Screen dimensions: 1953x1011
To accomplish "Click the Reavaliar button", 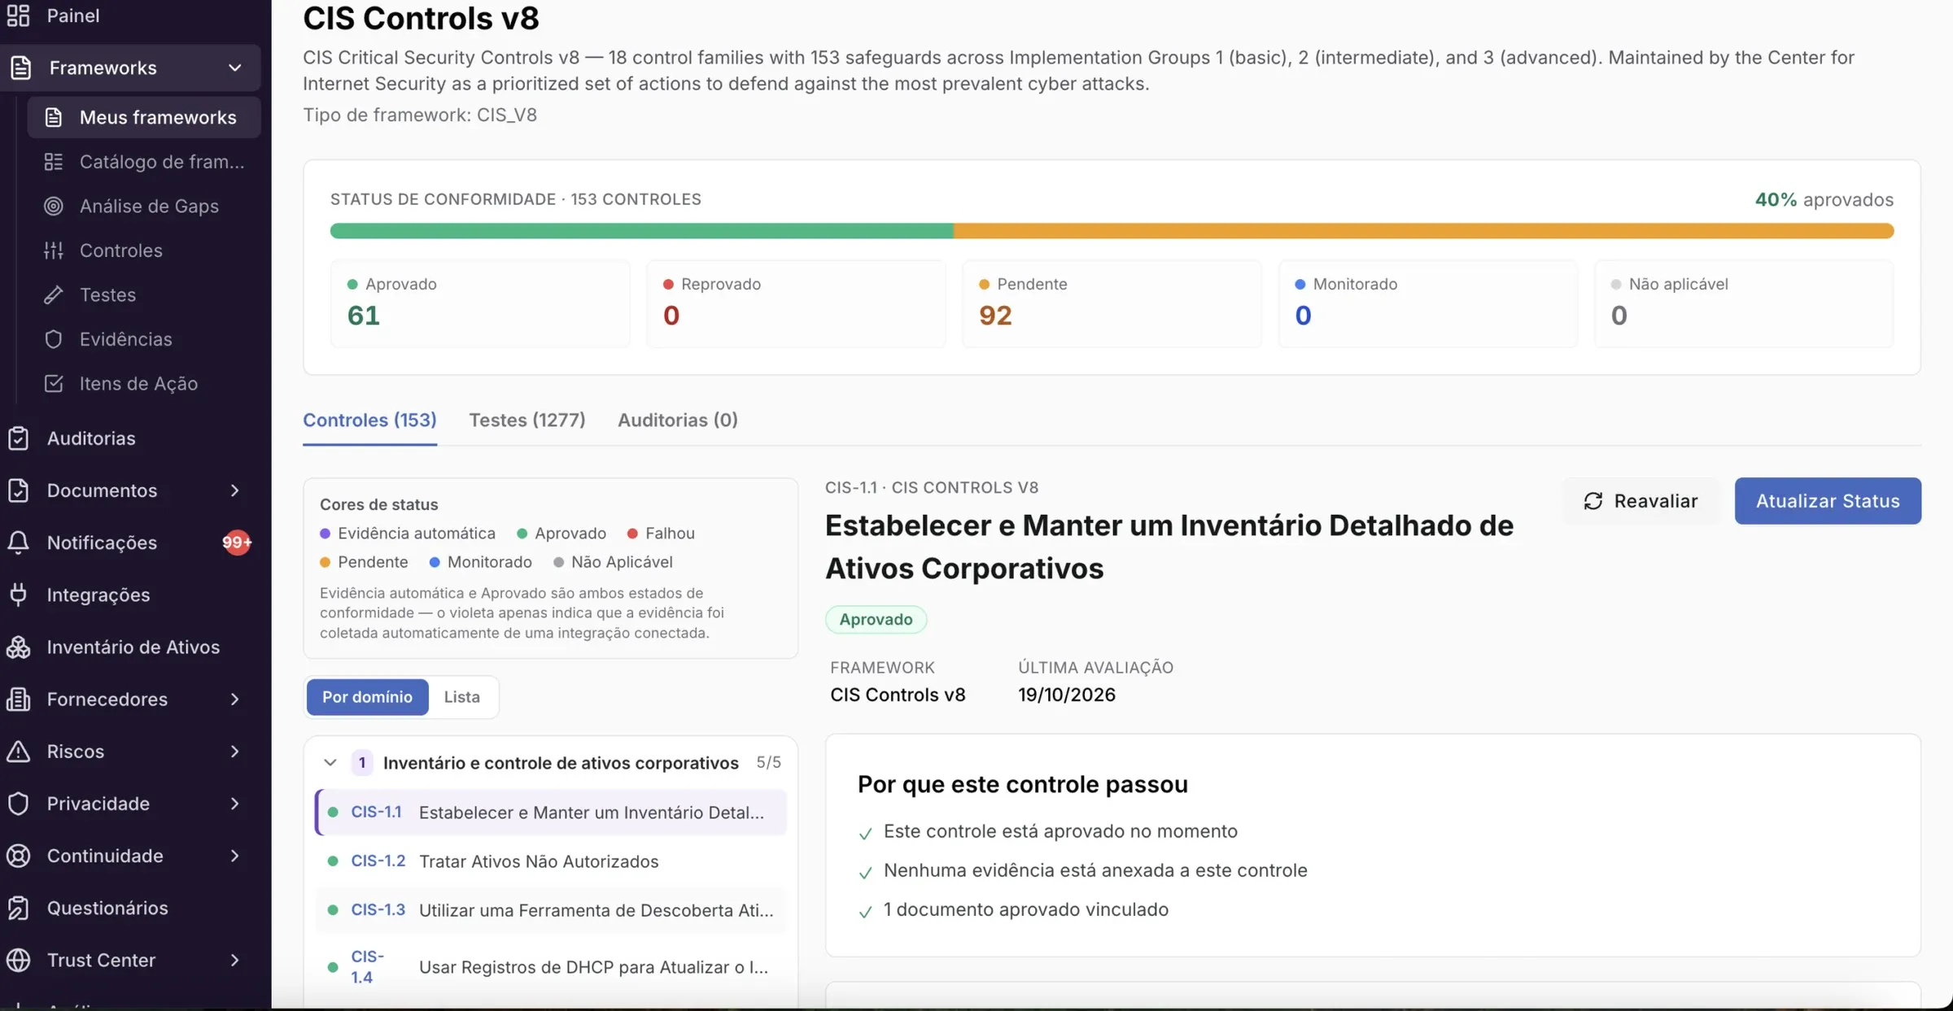I will (x=1641, y=501).
